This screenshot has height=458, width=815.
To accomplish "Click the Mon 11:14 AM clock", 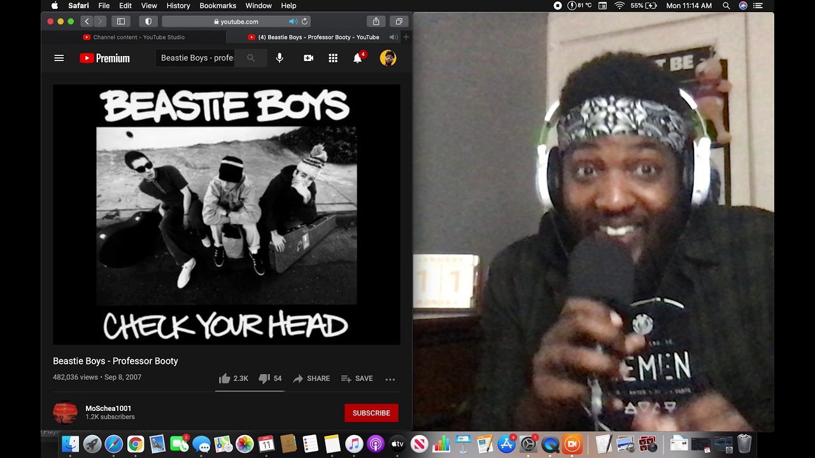I will (x=689, y=6).
